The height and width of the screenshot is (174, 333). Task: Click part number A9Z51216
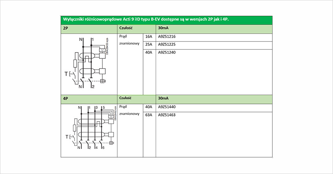click(167, 36)
